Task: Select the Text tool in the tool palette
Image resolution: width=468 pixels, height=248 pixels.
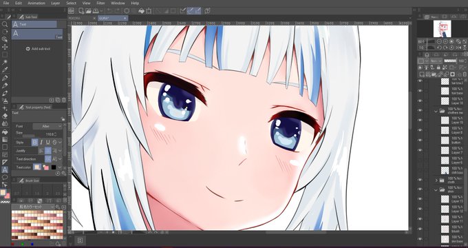Action: coord(5,169)
